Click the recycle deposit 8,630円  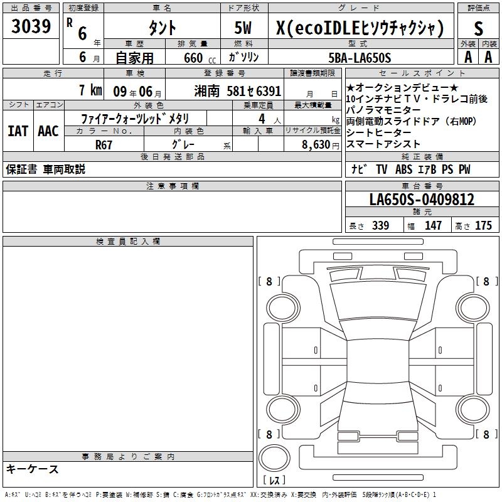click(321, 145)
